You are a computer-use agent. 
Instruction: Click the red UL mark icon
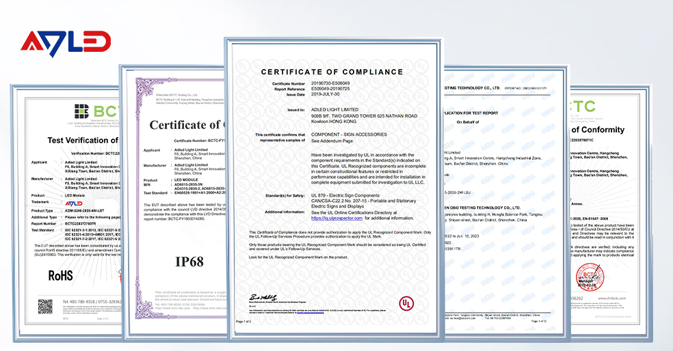tap(406, 303)
